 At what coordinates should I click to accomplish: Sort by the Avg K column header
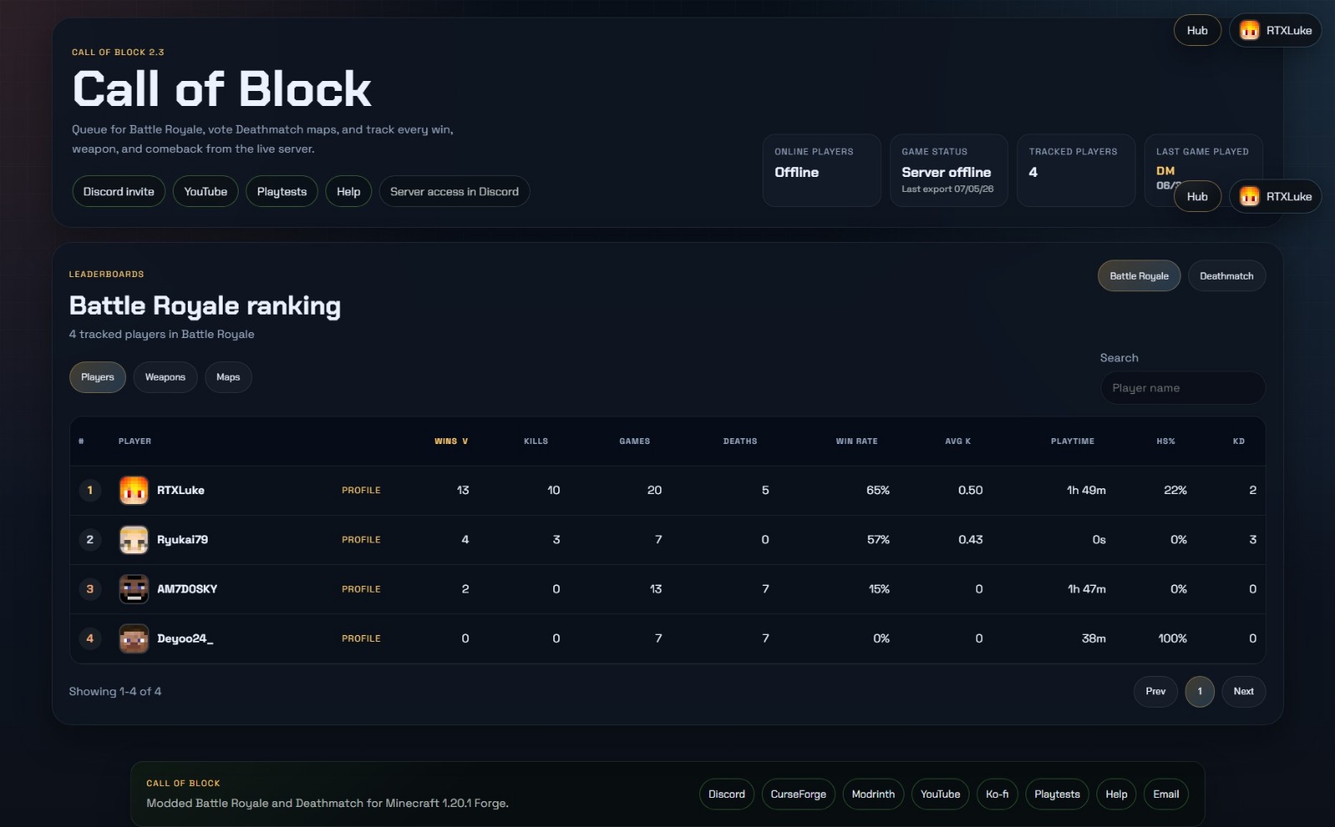pos(958,441)
